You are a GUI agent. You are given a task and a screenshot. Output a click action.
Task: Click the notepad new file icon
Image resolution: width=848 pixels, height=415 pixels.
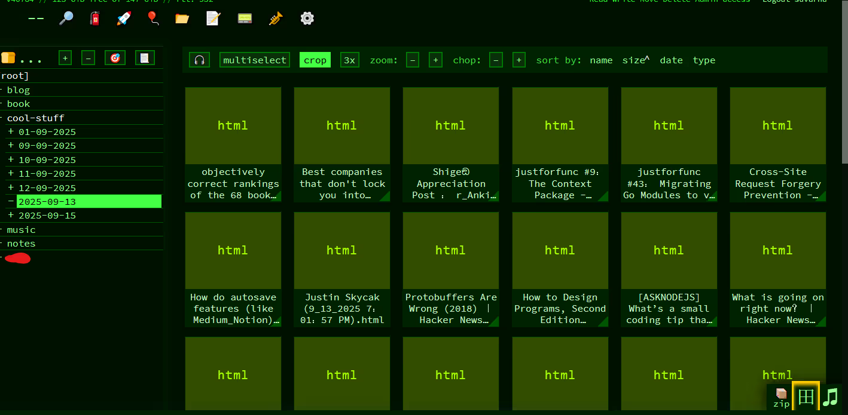[213, 19]
